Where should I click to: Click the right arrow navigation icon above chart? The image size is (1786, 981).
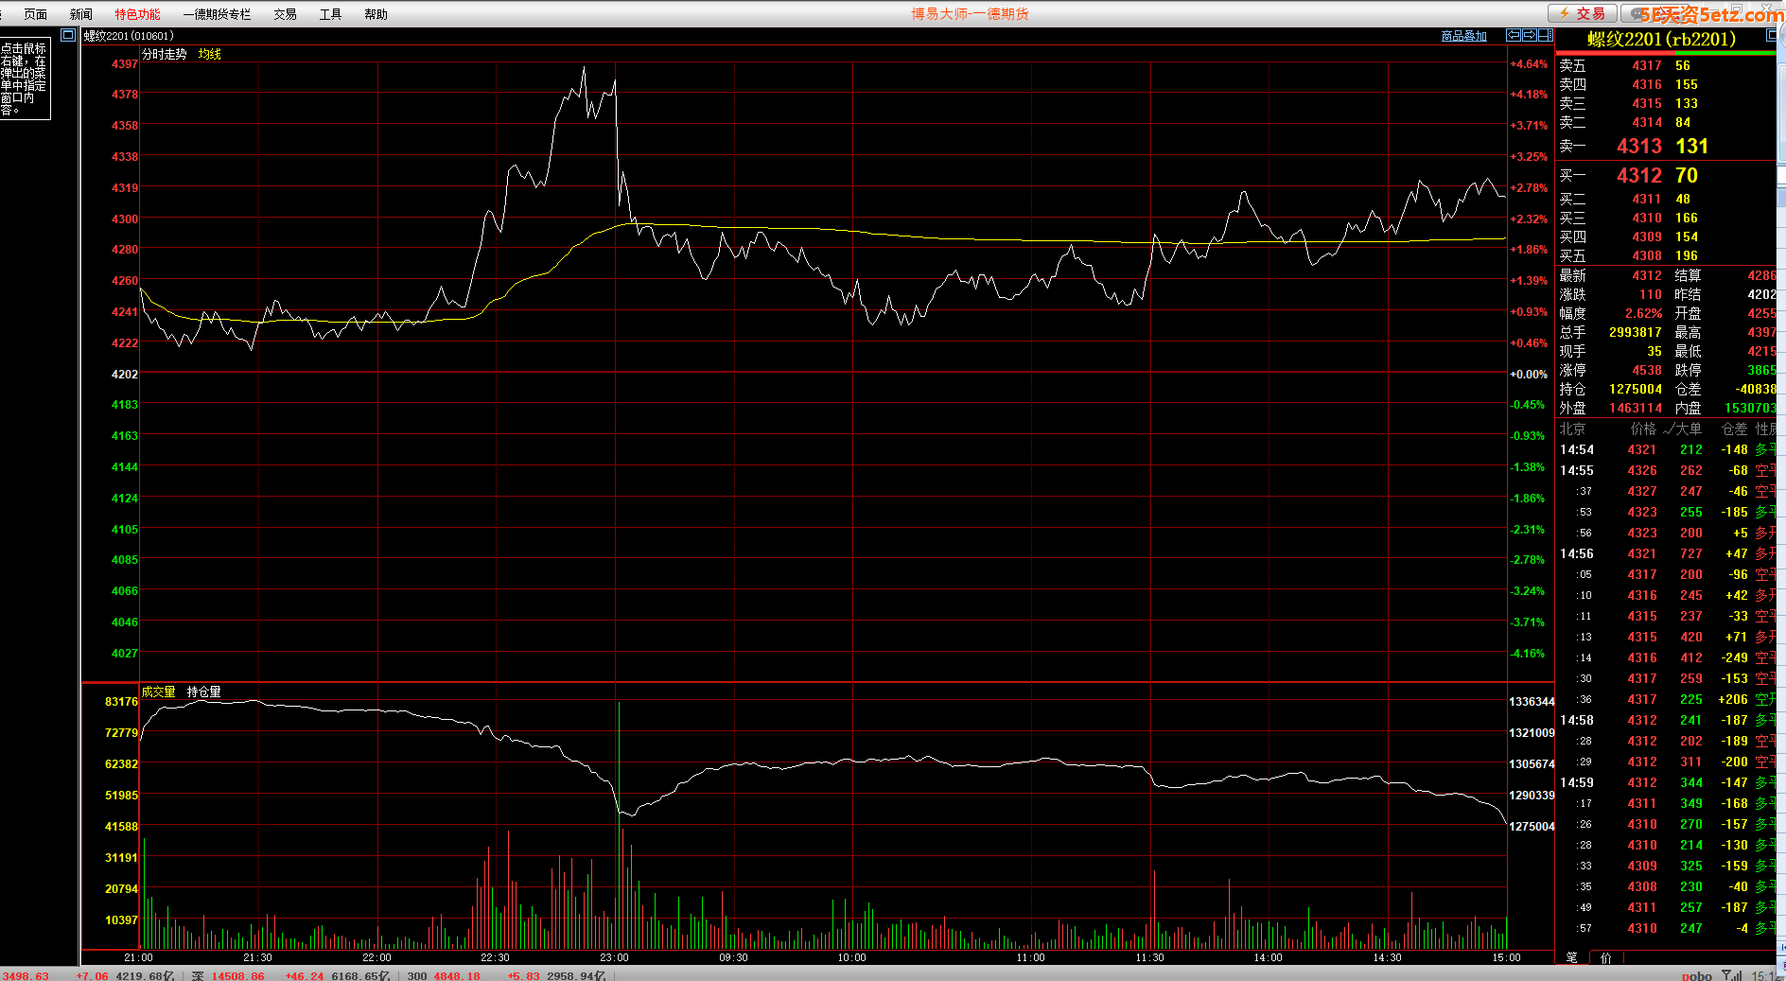[x=1529, y=35]
